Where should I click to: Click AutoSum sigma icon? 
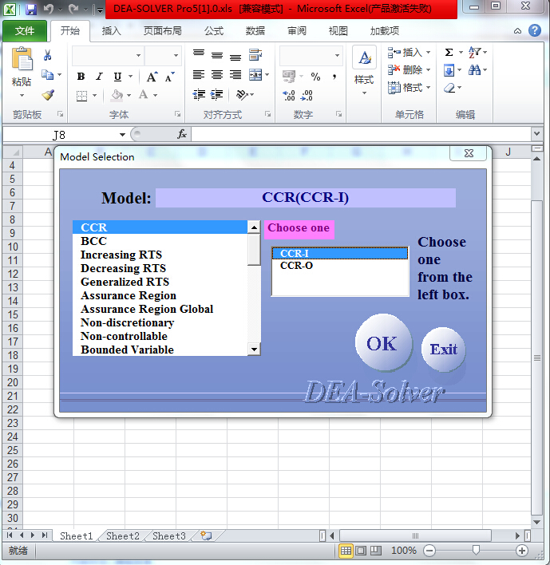pos(449,52)
